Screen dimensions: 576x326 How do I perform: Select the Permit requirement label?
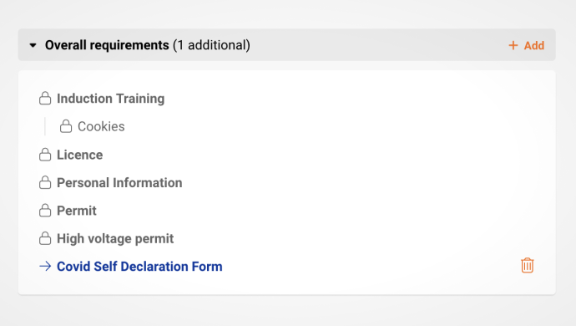(77, 211)
